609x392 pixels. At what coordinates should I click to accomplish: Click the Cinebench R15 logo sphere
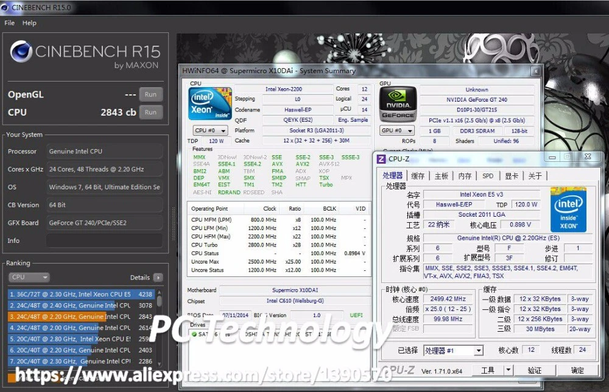coord(21,52)
